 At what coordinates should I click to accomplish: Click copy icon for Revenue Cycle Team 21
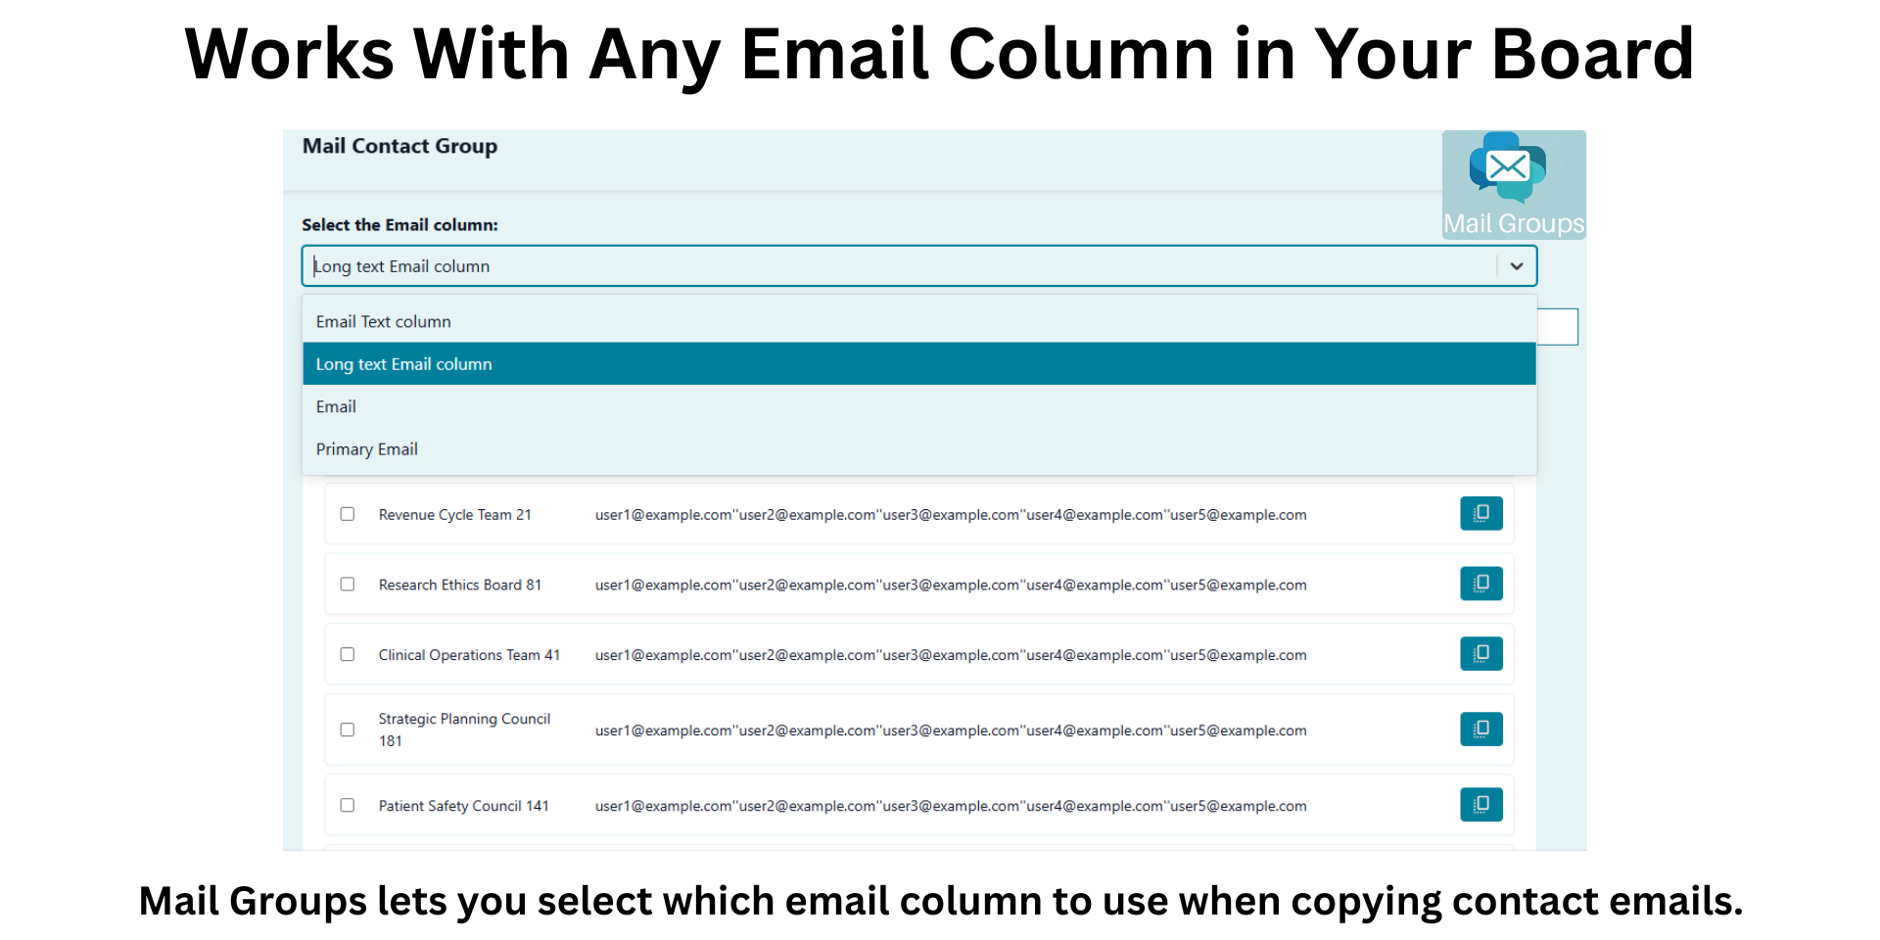[1480, 513]
